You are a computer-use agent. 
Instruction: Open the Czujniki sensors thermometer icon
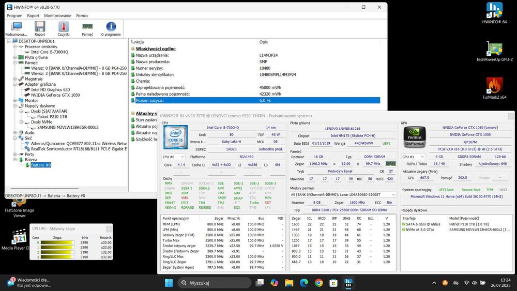click(x=63, y=28)
